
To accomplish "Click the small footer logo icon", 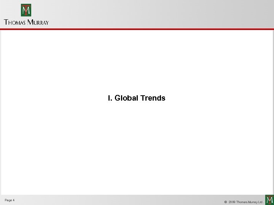I will [x=269, y=200].
